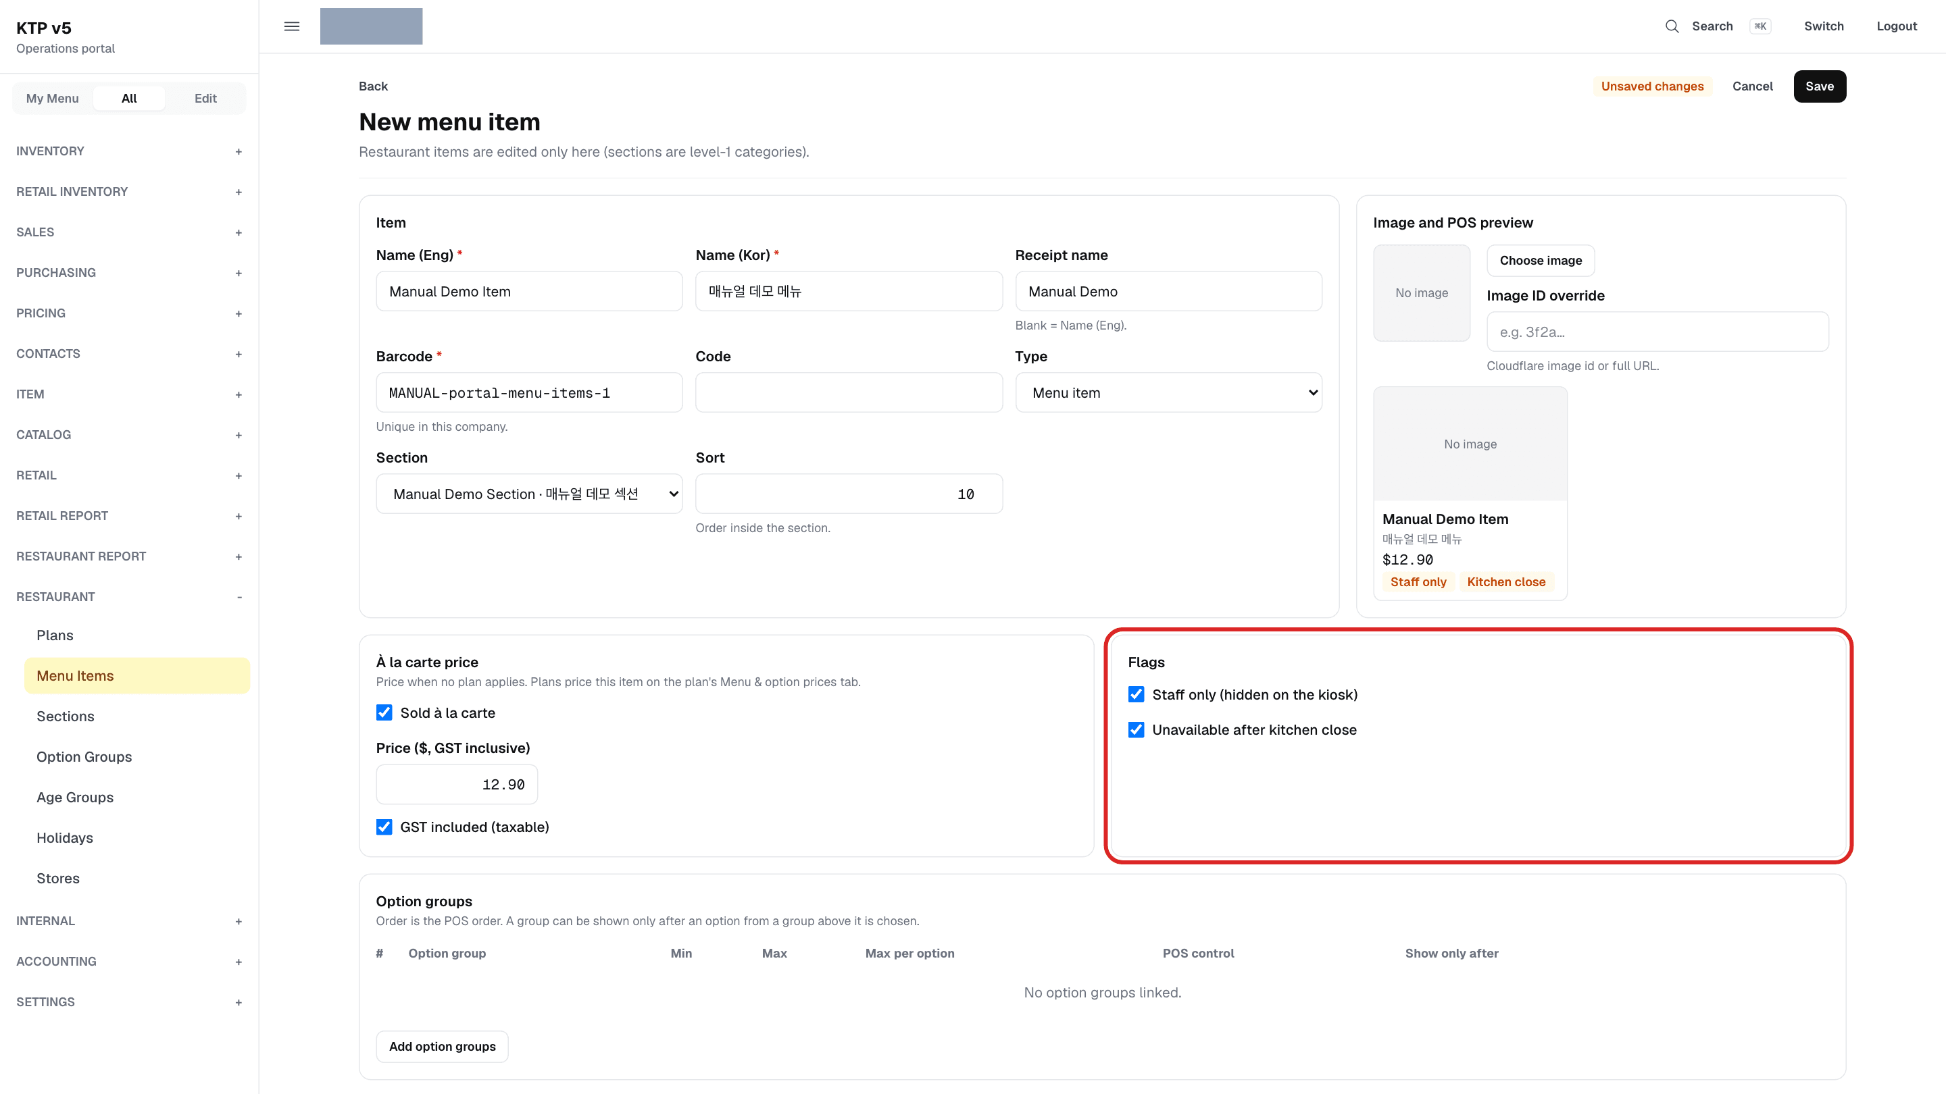This screenshot has height=1094, width=1946.
Task: Open the Section dropdown
Action: (x=530, y=494)
